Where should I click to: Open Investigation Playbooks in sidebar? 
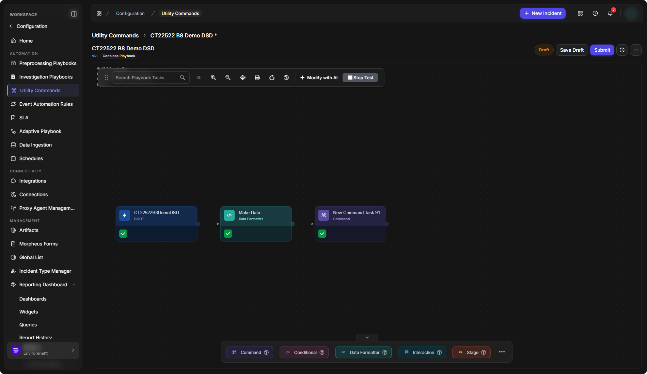[x=43, y=77]
